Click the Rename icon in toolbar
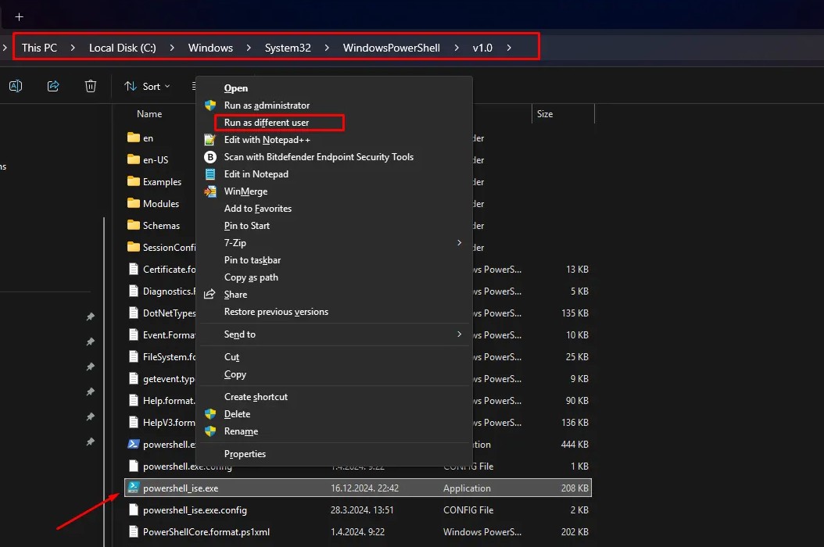The image size is (824, 547). (16, 86)
